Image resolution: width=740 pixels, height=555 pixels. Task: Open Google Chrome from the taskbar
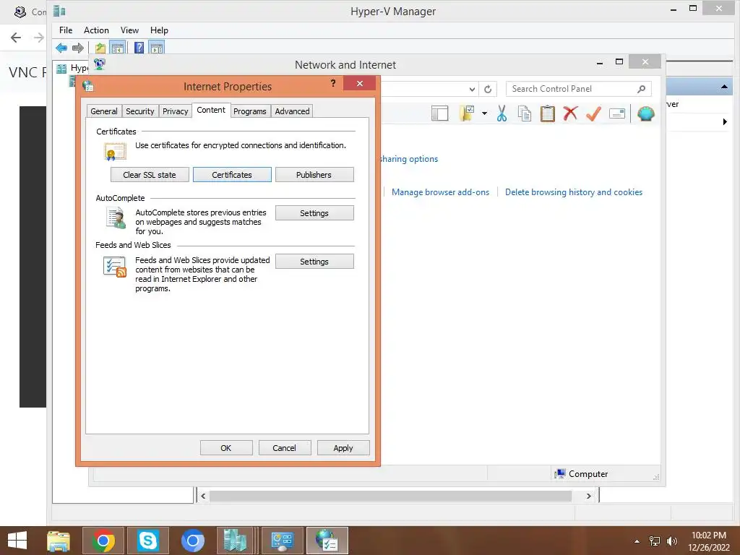pos(103,541)
